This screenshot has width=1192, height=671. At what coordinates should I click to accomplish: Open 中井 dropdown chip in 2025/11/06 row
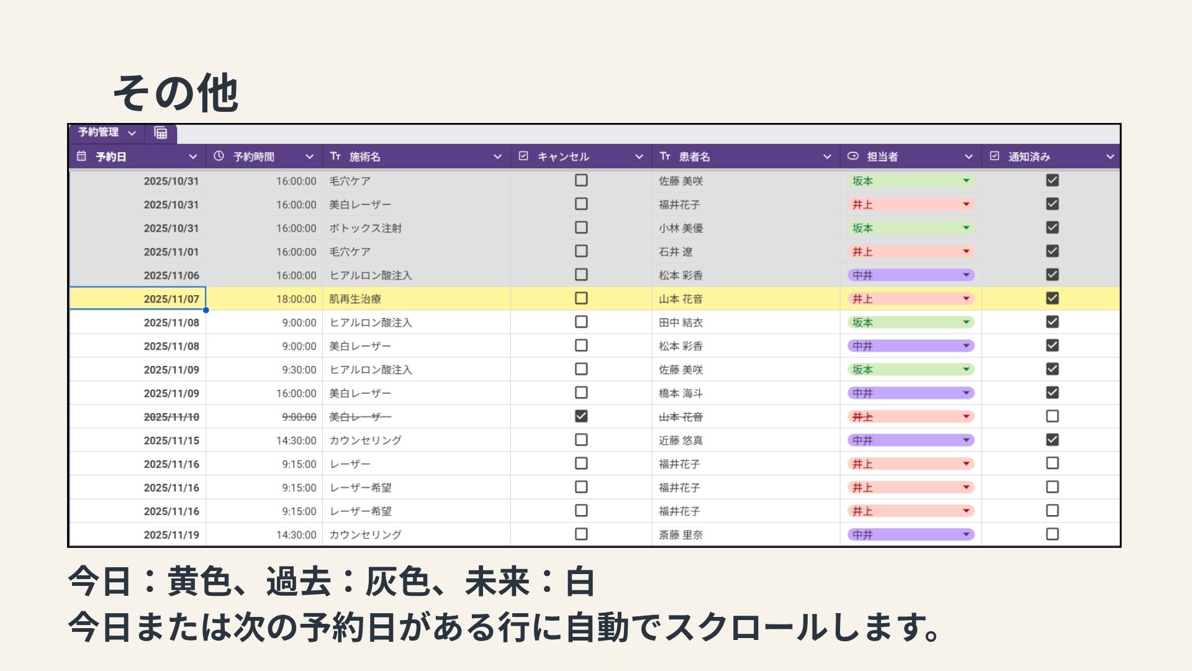tap(966, 275)
